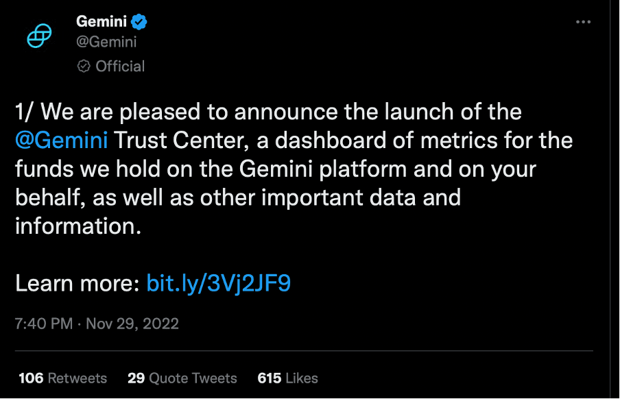The height and width of the screenshot is (399, 620).
Task: Open the Gemini profile avatar logo
Action: (39, 36)
